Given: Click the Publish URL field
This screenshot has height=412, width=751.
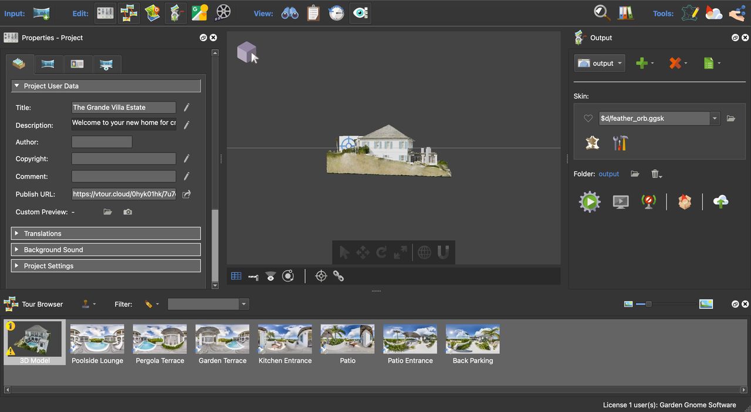Looking at the screenshot, I should pos(124,194).
